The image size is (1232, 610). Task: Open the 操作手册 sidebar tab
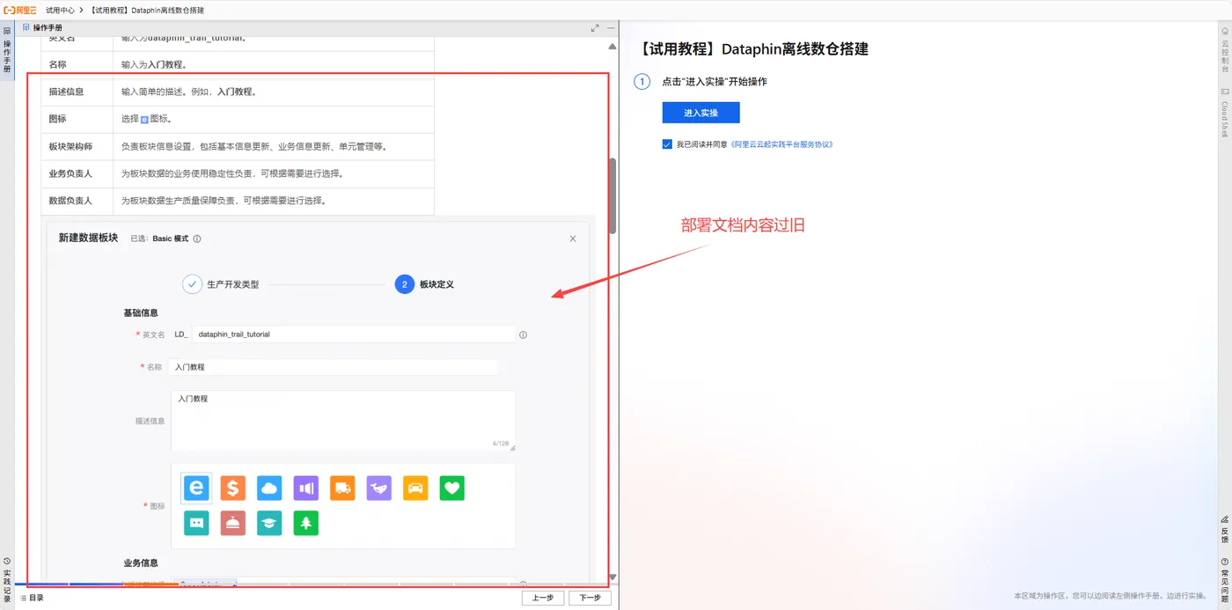(x=7, y=50)
